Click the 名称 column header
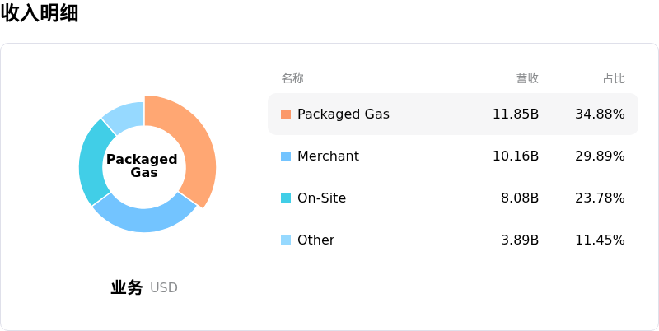The height and width of the screenshot is (331, 659). click(x=292, y=78)
